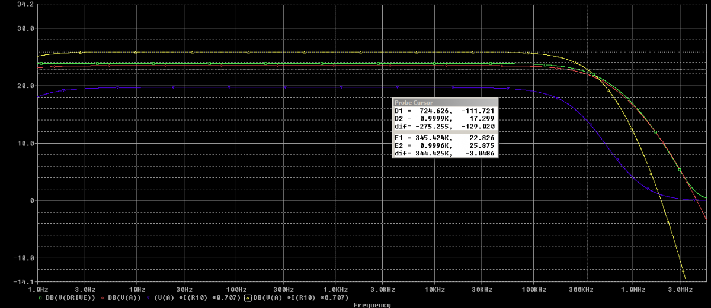This screenshot has width=711, height=308.
Task: Click the Frequency x-axis title
Action: [x=372, y=305]
